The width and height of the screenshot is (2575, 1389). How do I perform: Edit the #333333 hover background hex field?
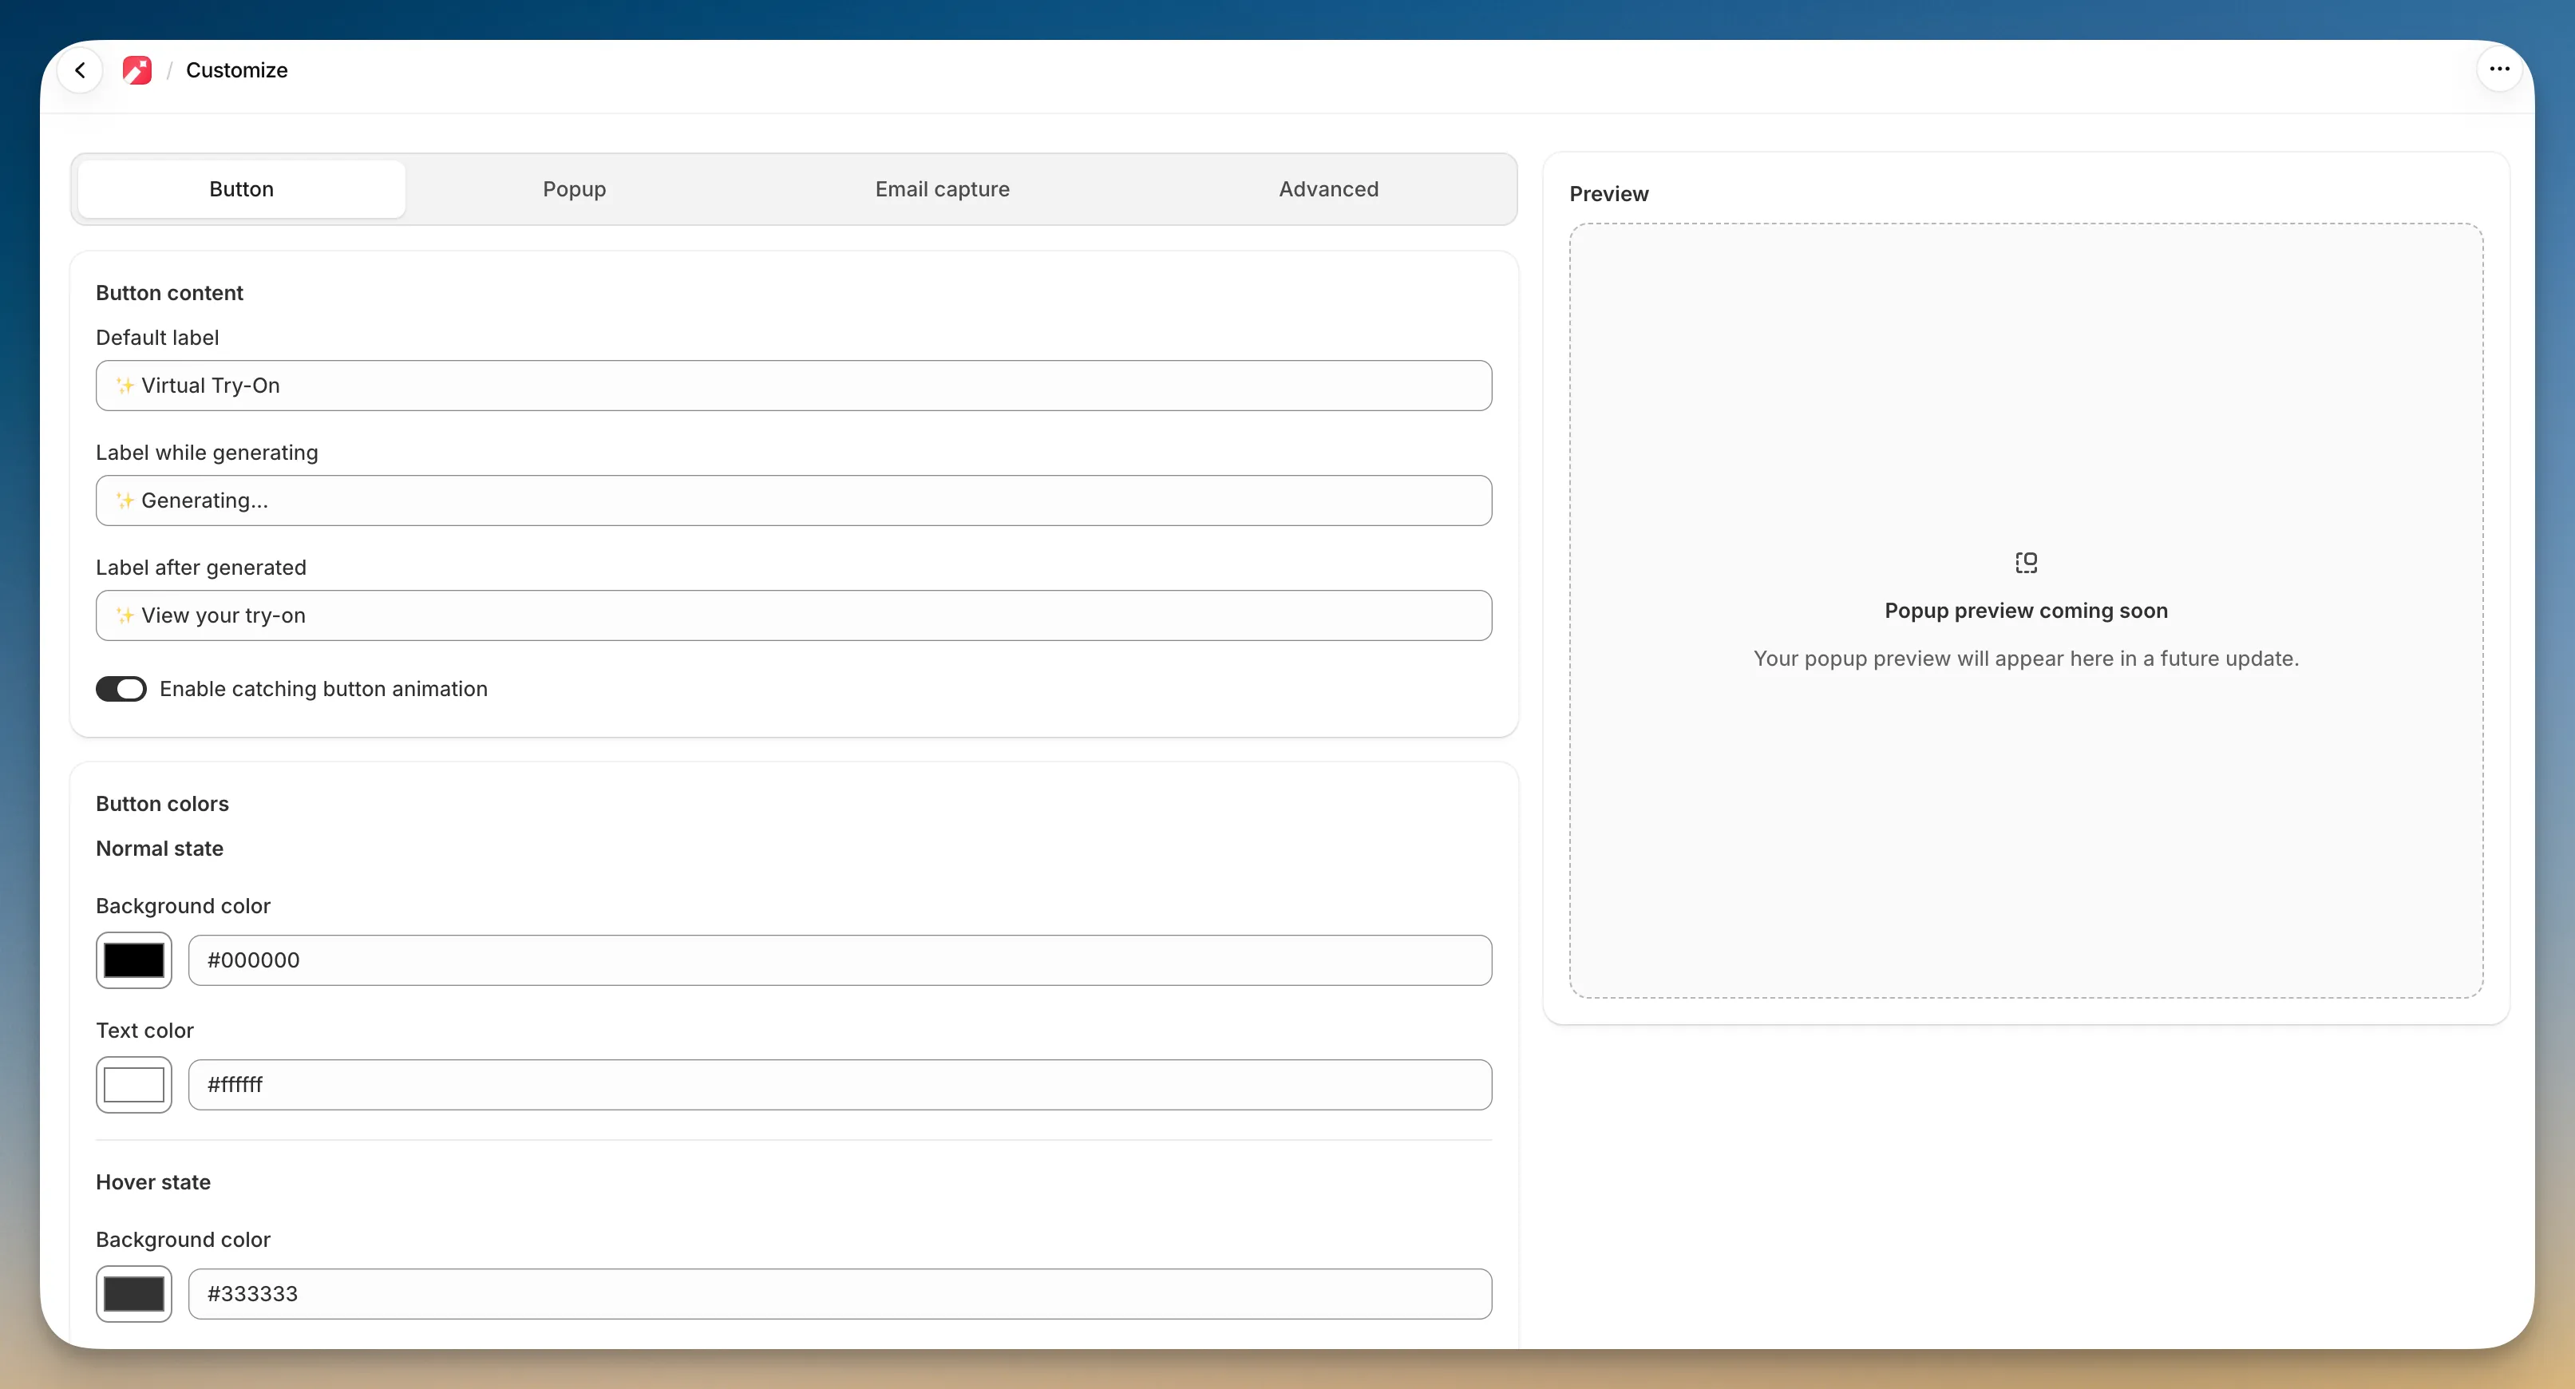(840, 1294)
